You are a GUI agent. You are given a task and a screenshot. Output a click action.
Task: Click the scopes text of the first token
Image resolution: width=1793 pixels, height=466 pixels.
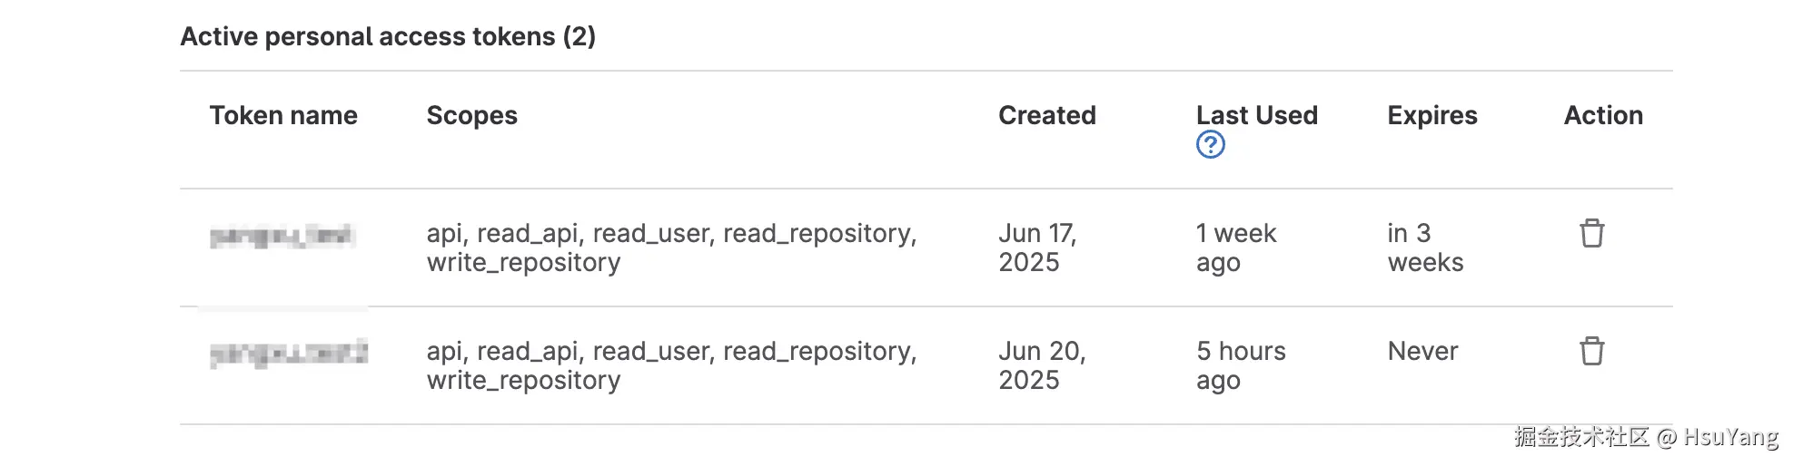click(671, 248)
